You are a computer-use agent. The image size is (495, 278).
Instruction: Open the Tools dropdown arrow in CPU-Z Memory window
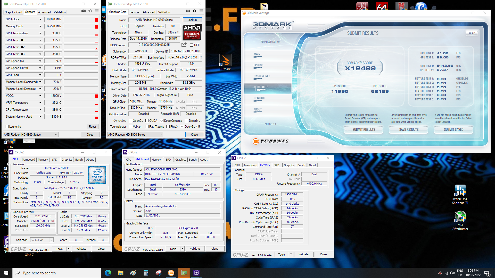pos(291,254)
